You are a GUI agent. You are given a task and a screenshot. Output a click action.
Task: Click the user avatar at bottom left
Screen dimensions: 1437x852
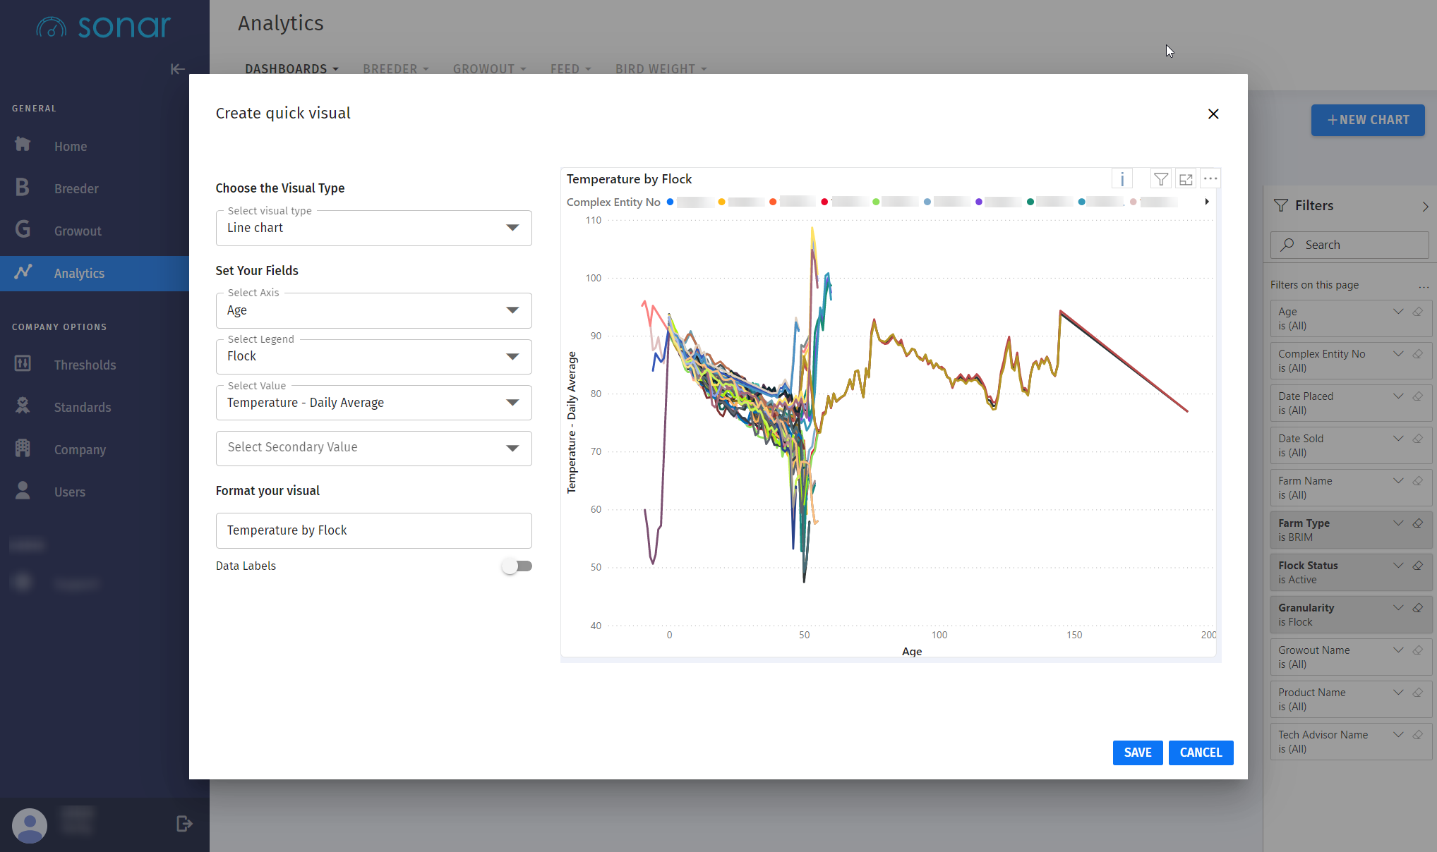point(29,824)
